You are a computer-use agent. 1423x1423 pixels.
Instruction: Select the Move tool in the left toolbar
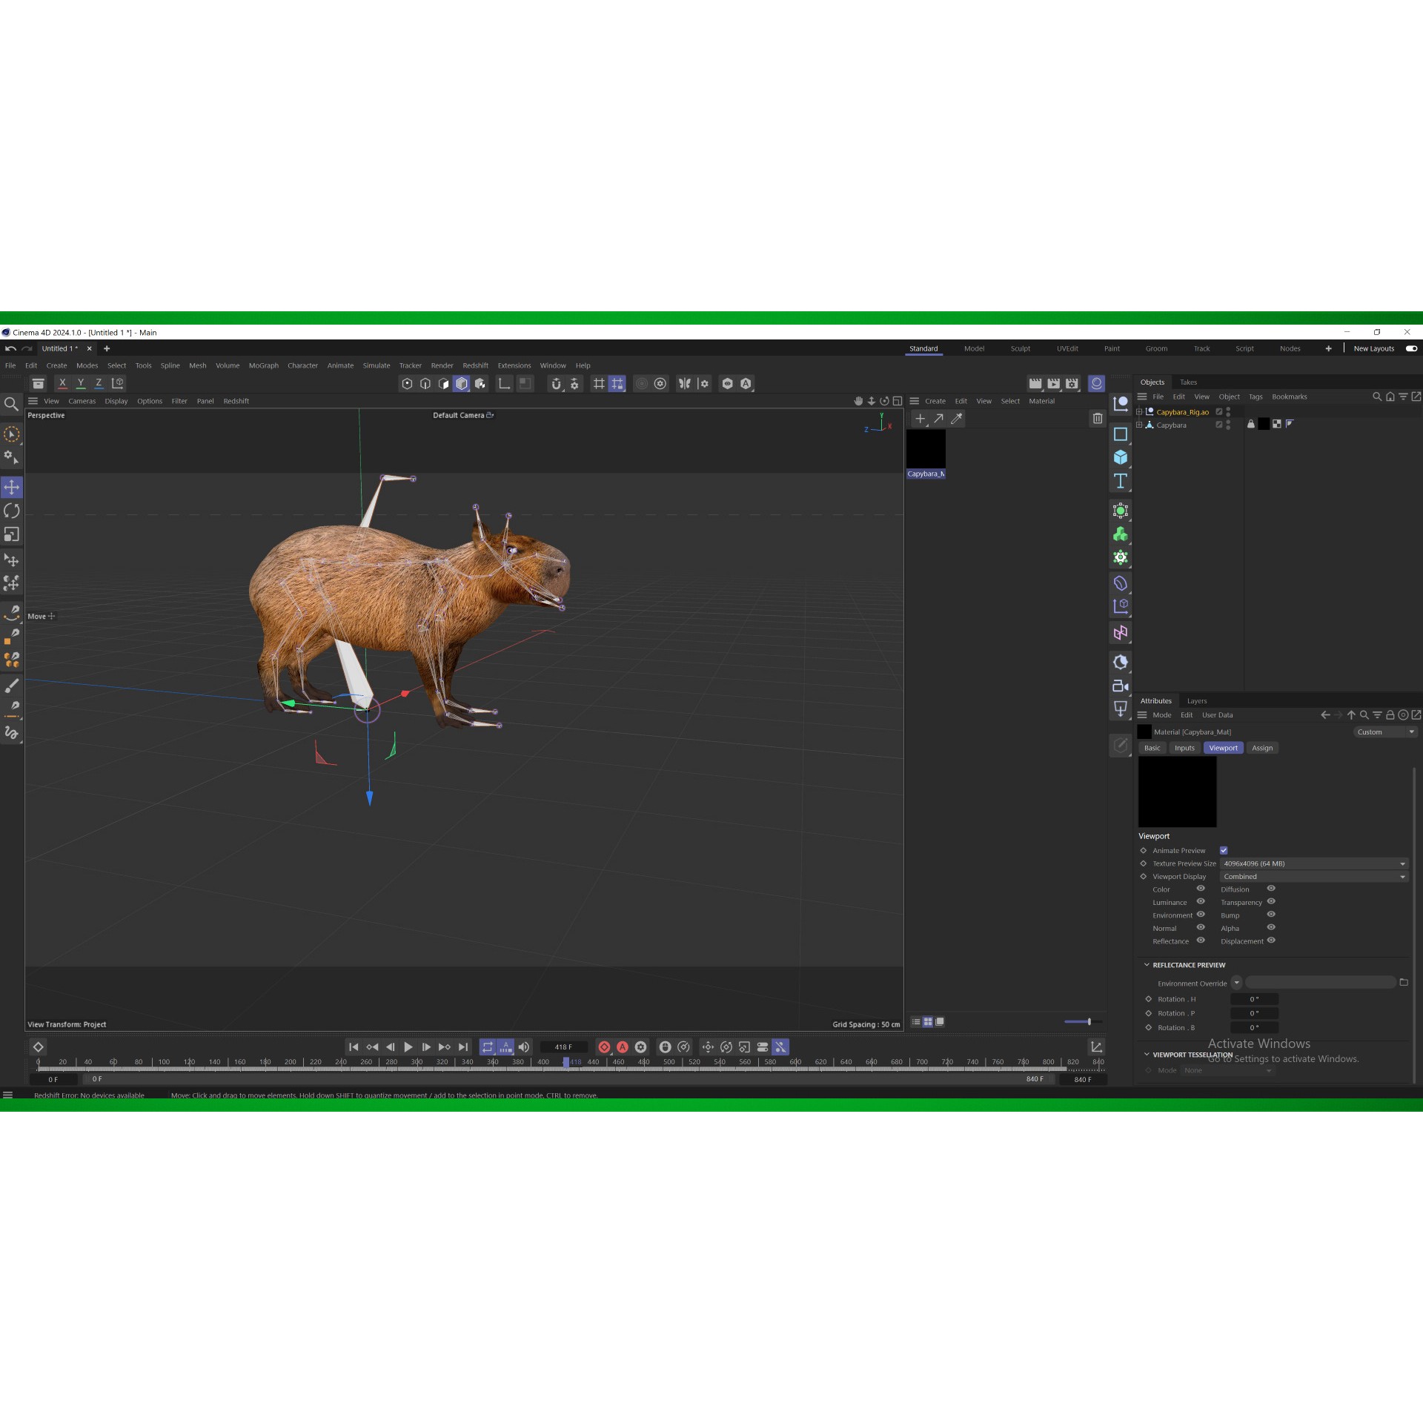pyautogui.click(x=12, y=488)
